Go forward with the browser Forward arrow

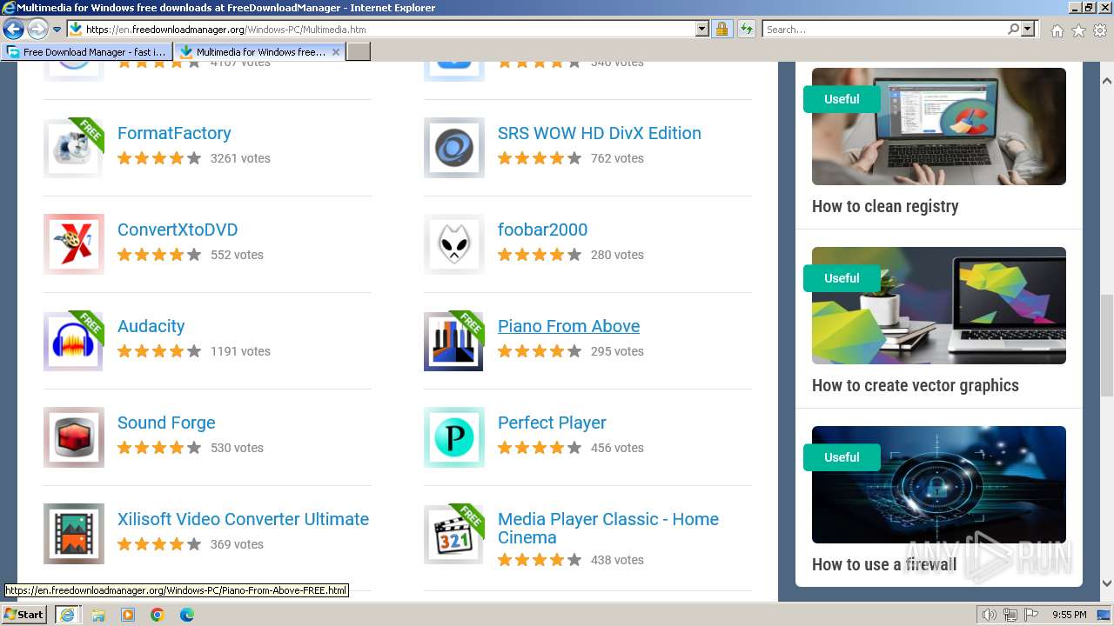37,30
